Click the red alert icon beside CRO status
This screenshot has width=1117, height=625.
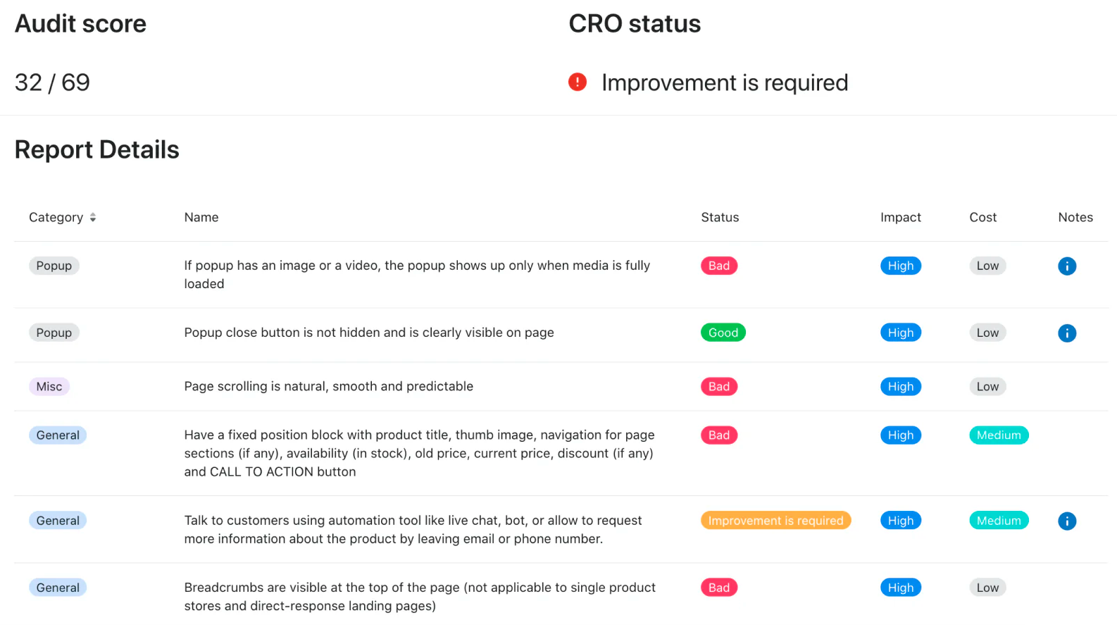[578, 82]
